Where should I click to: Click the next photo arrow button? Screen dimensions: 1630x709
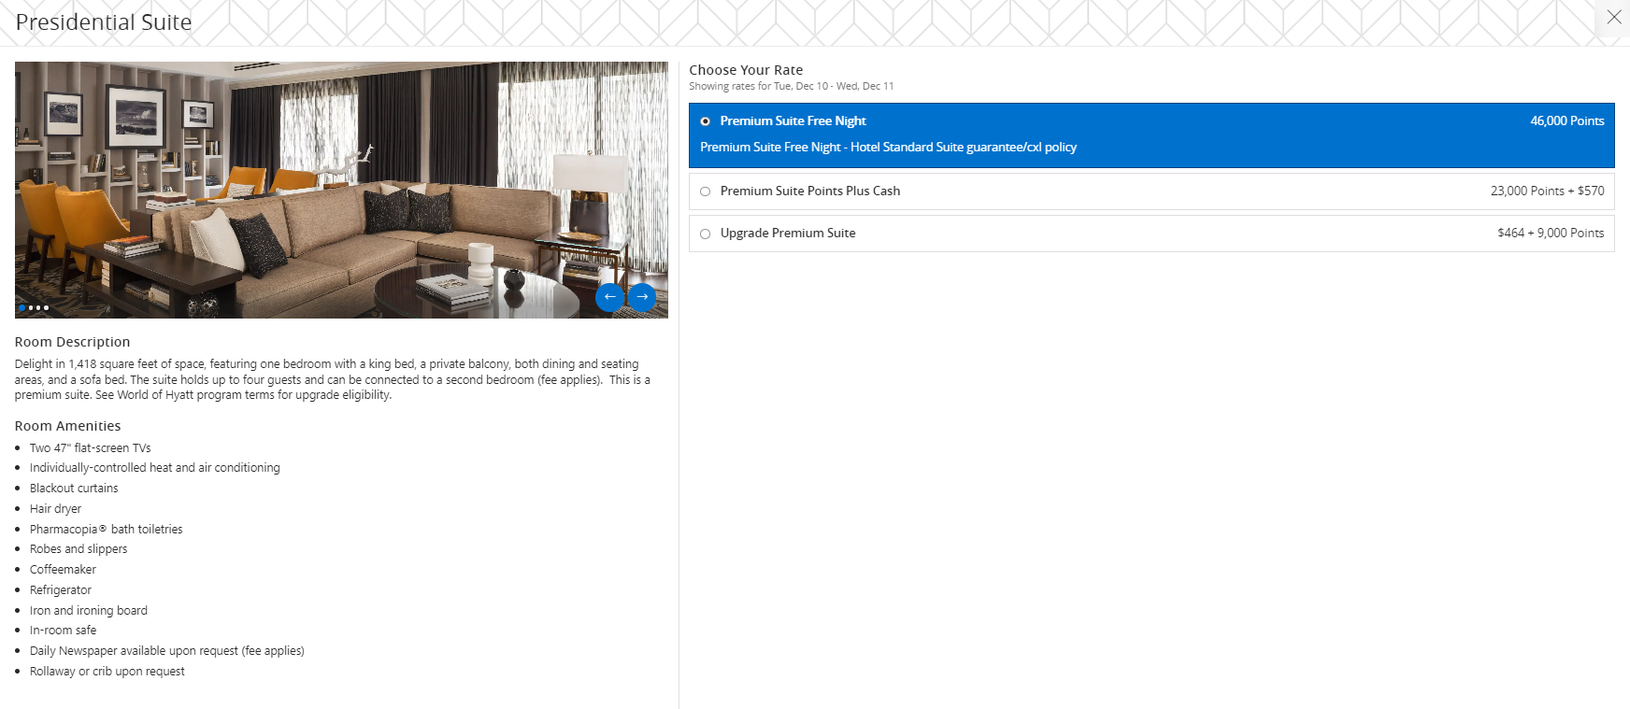[642, 297]
